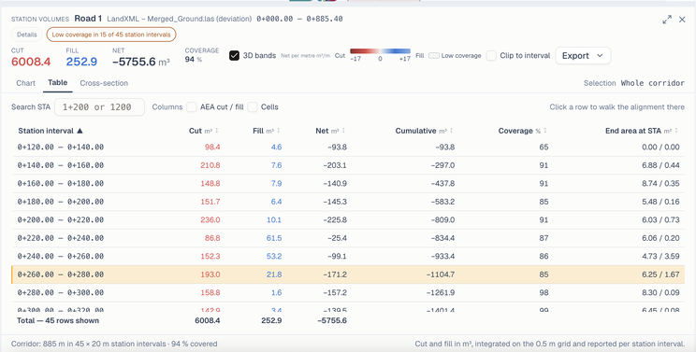Select row 0+280.00 – 0+300.00

pyautogui.click(x=348, y=292)
